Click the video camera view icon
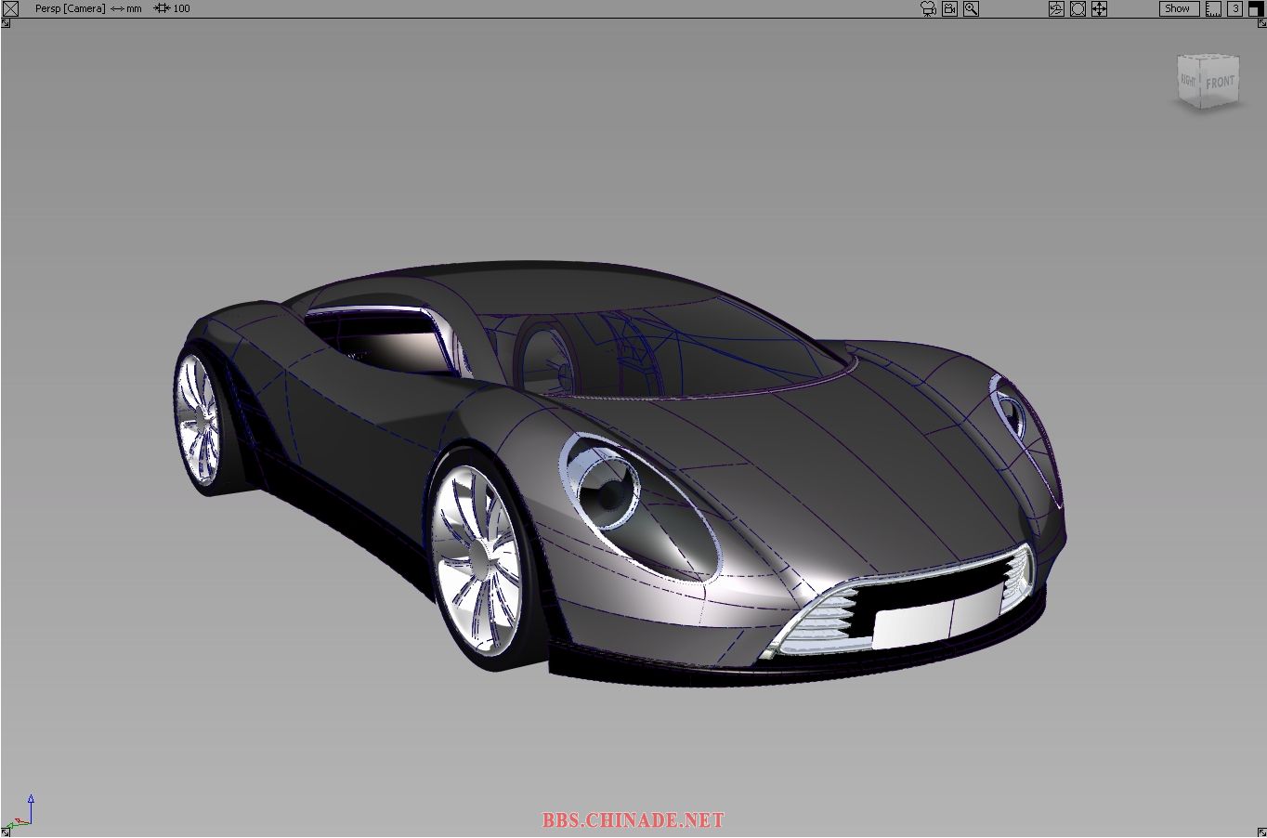The image size is (1267, 838). point(949,8)
